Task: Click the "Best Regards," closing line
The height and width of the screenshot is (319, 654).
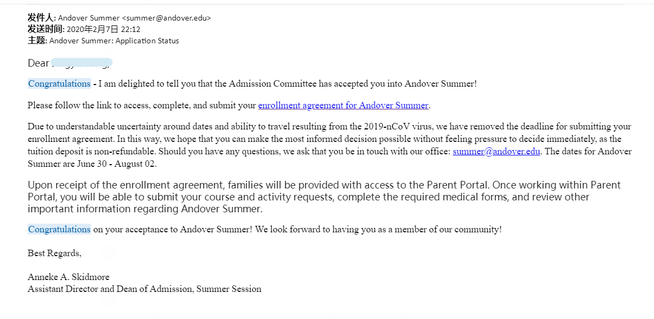Action: tap(54, 253)
